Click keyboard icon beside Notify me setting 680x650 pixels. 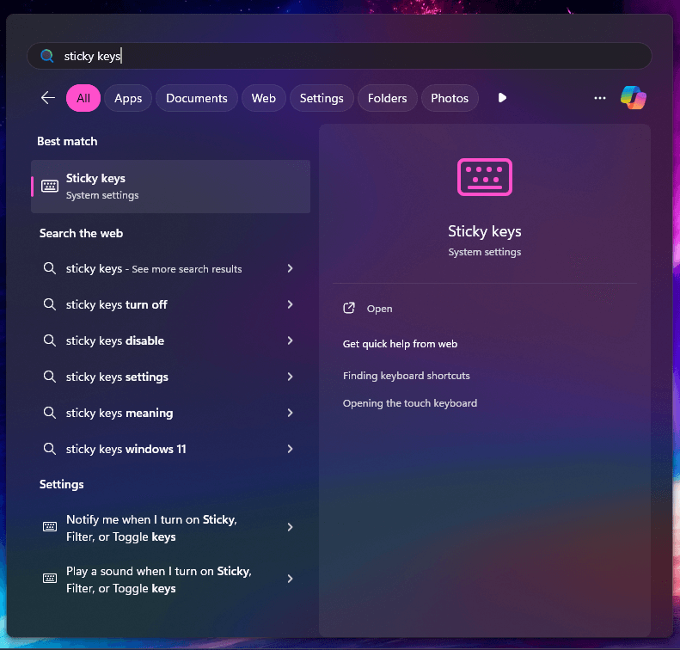pyautogui.click(x=50, y=527)
